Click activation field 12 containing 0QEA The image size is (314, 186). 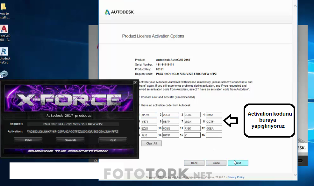[x=214, y=128]
